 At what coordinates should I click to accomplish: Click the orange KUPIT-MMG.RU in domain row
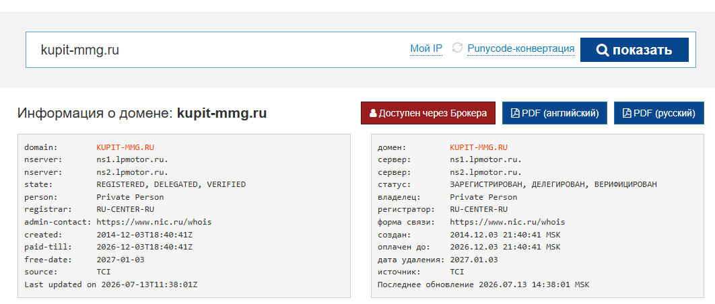[x=125, y=147]
